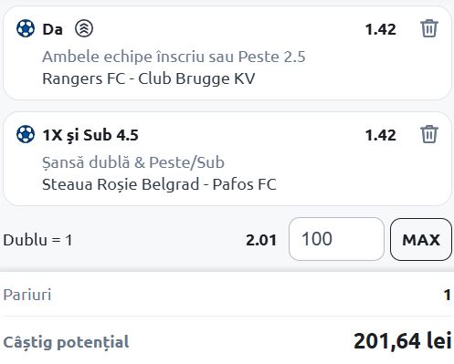The width and height of the screenshot is (454, 364).
Task: Delete the Rangers FC - Club Brugge bet
Action: [x=429, y=28]
